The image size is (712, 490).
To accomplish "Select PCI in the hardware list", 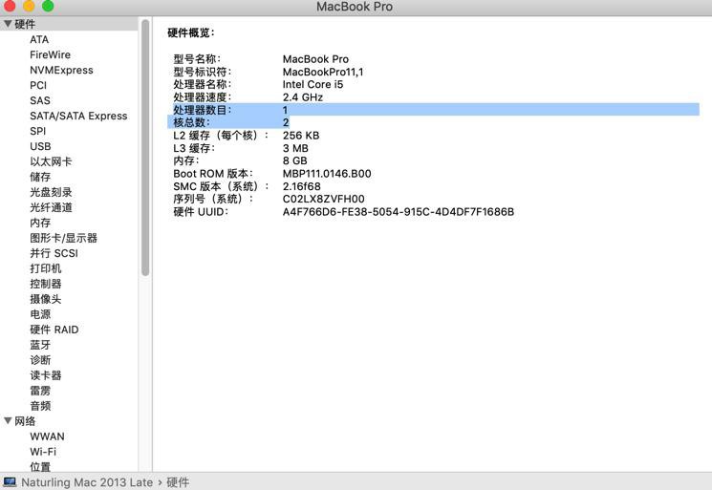I will tap(38, 85).
